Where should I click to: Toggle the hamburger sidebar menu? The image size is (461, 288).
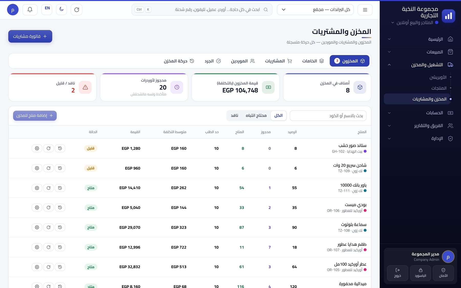[x=365, y=10]
